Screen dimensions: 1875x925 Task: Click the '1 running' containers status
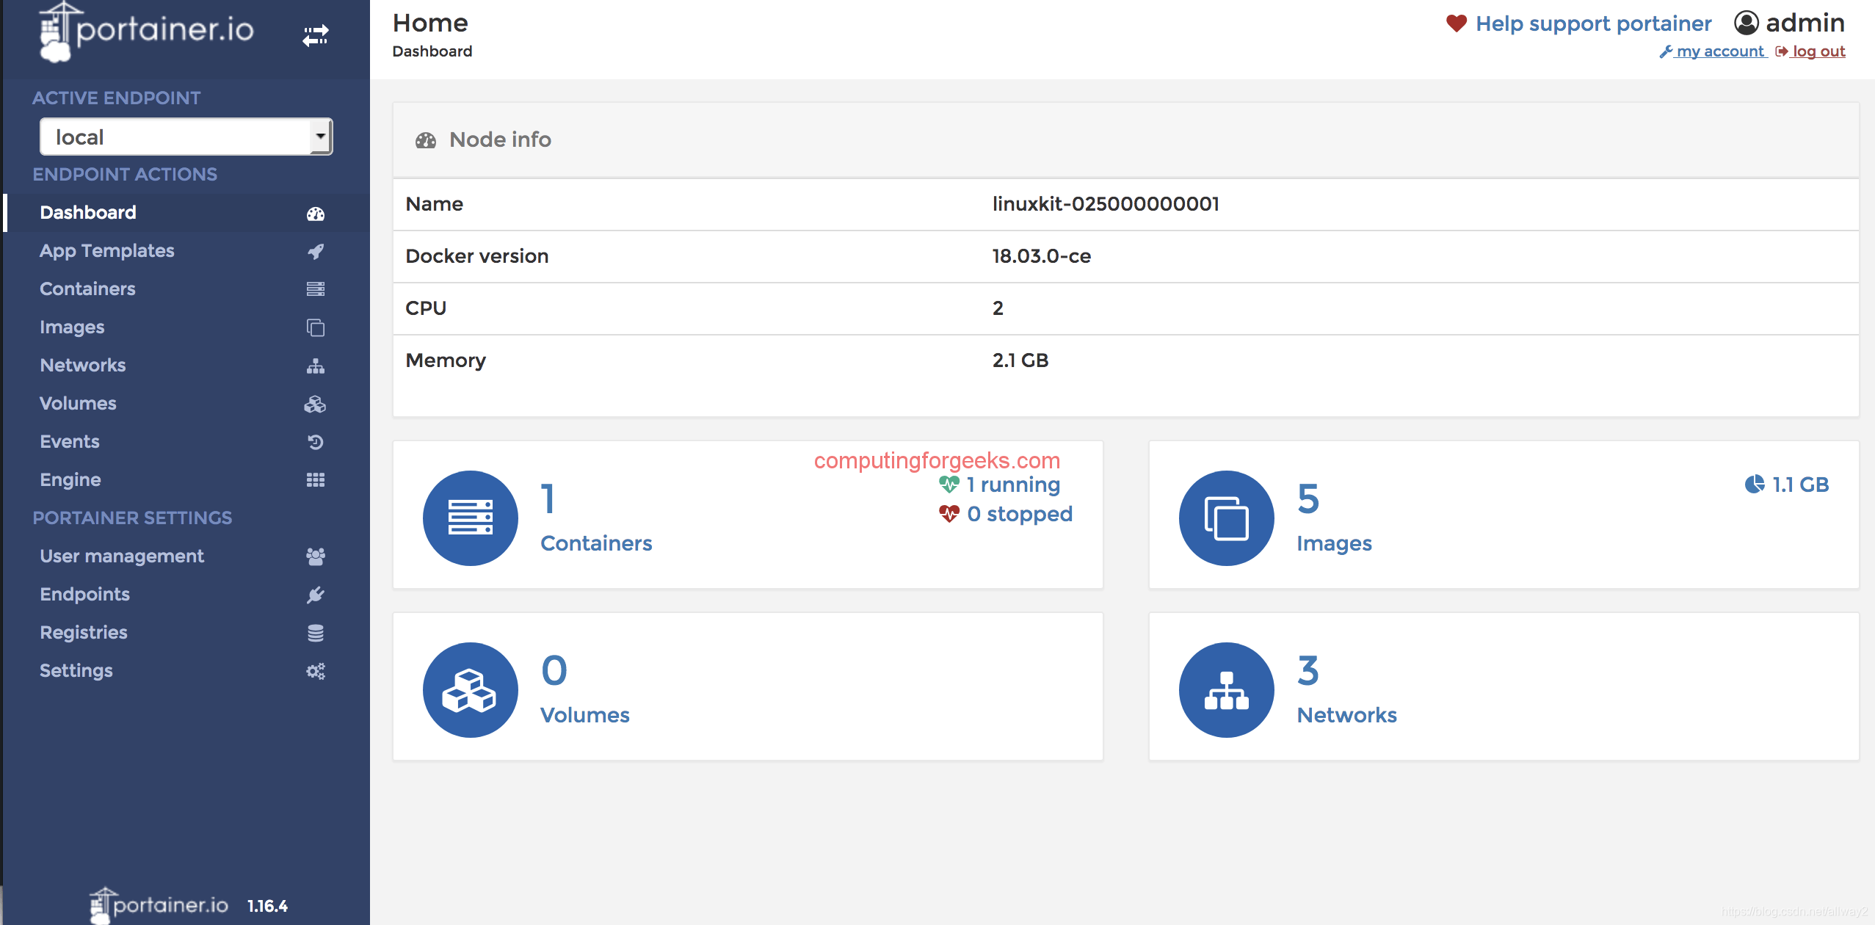(x=1000, y=485)
